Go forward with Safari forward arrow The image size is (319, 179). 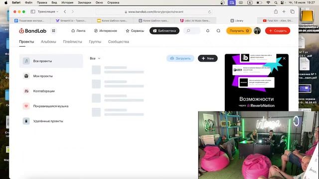(x=73, y=11)
